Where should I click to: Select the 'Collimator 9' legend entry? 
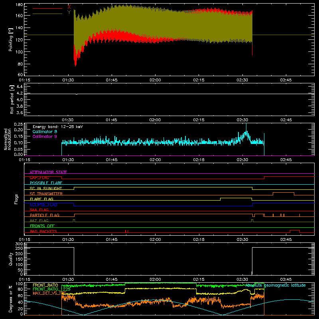(x=45, y=136)
